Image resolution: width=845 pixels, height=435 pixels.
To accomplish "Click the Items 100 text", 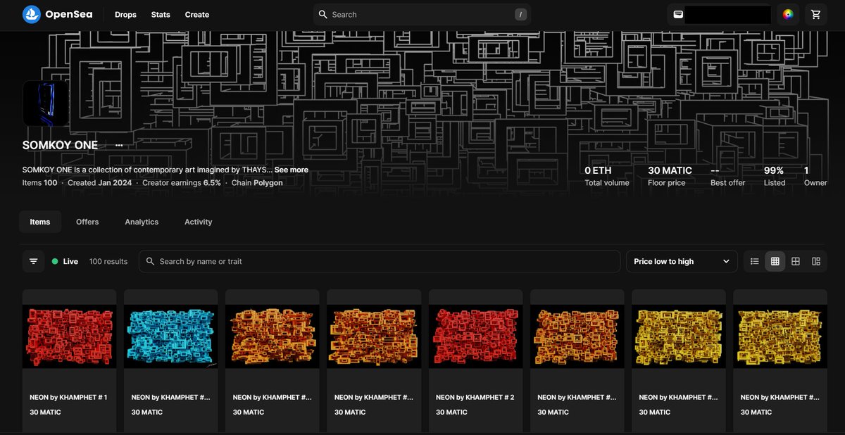I will [x=40, y=182].
